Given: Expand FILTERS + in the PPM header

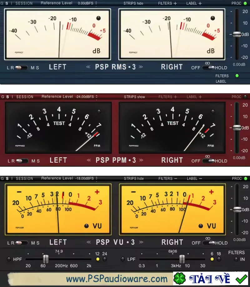Looking at the screenshot, I should click(x=168, y=97).
